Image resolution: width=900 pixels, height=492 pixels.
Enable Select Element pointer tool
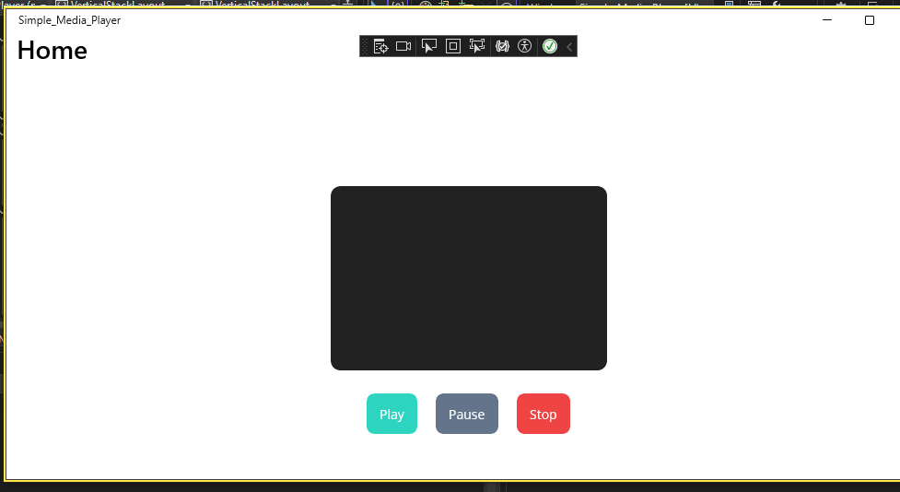(428, 46)
